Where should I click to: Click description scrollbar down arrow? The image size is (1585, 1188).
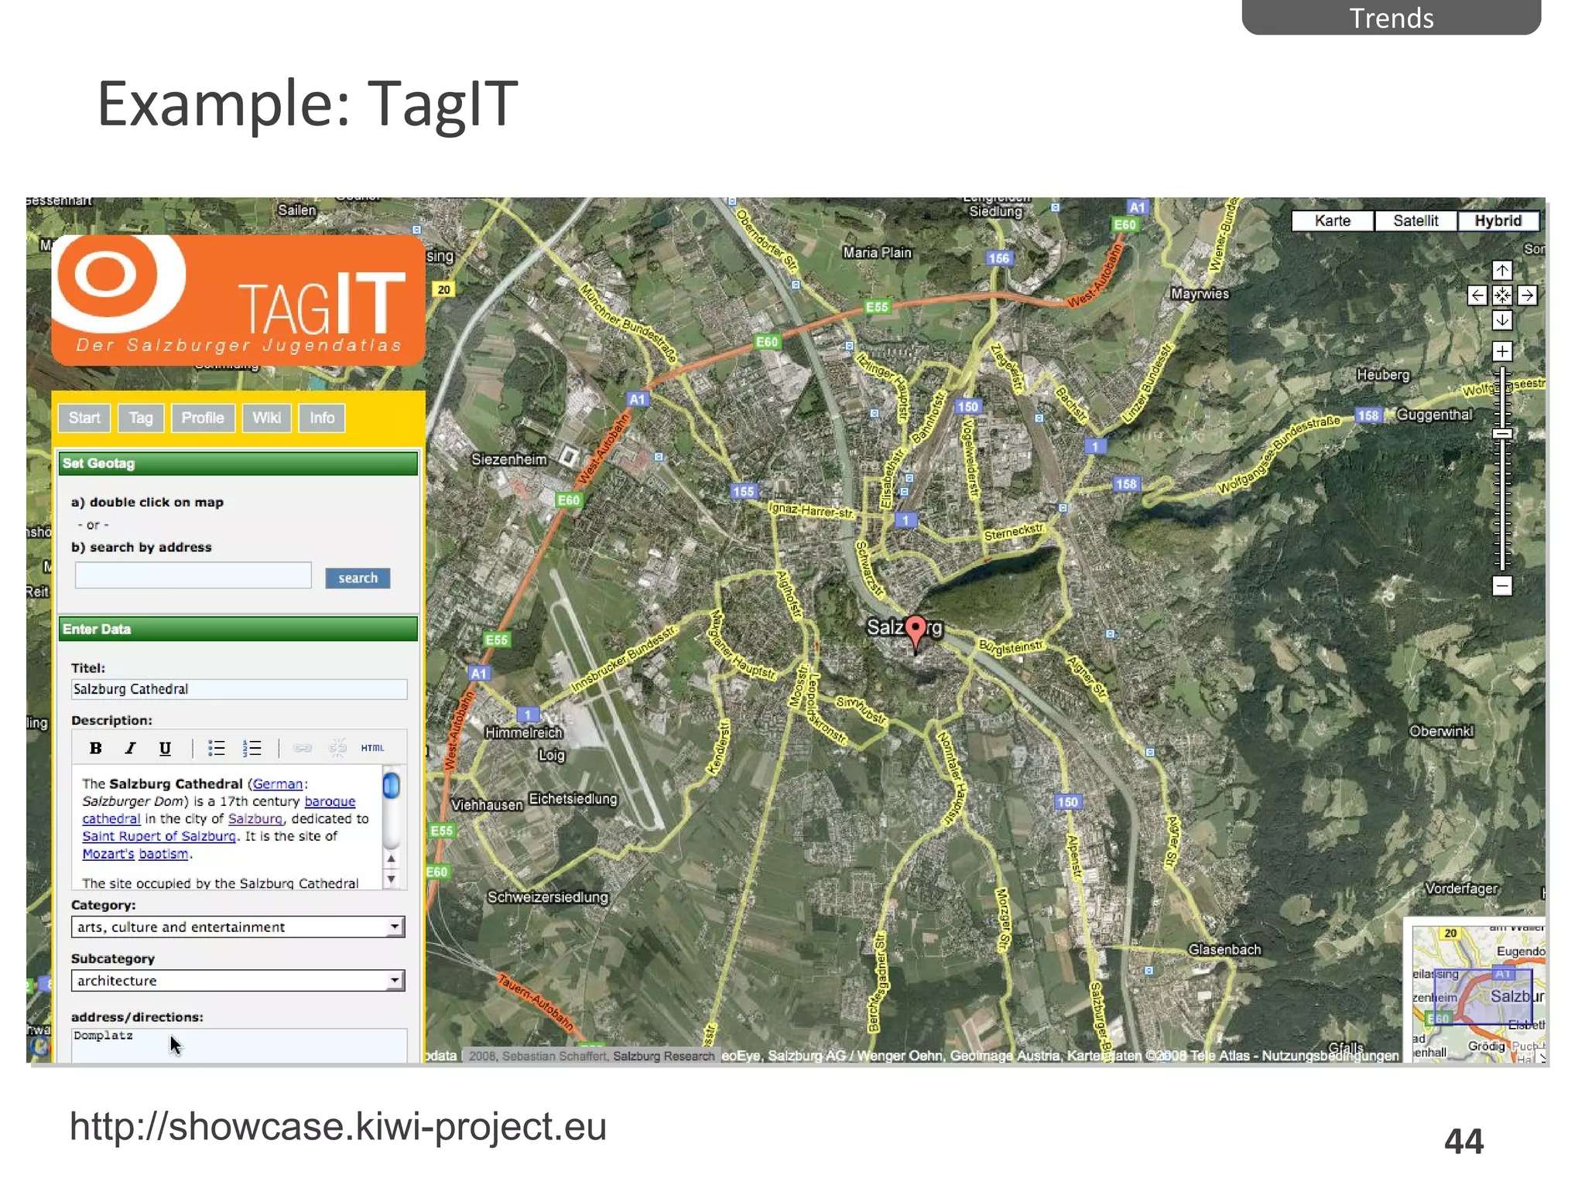tap(392, 879)
